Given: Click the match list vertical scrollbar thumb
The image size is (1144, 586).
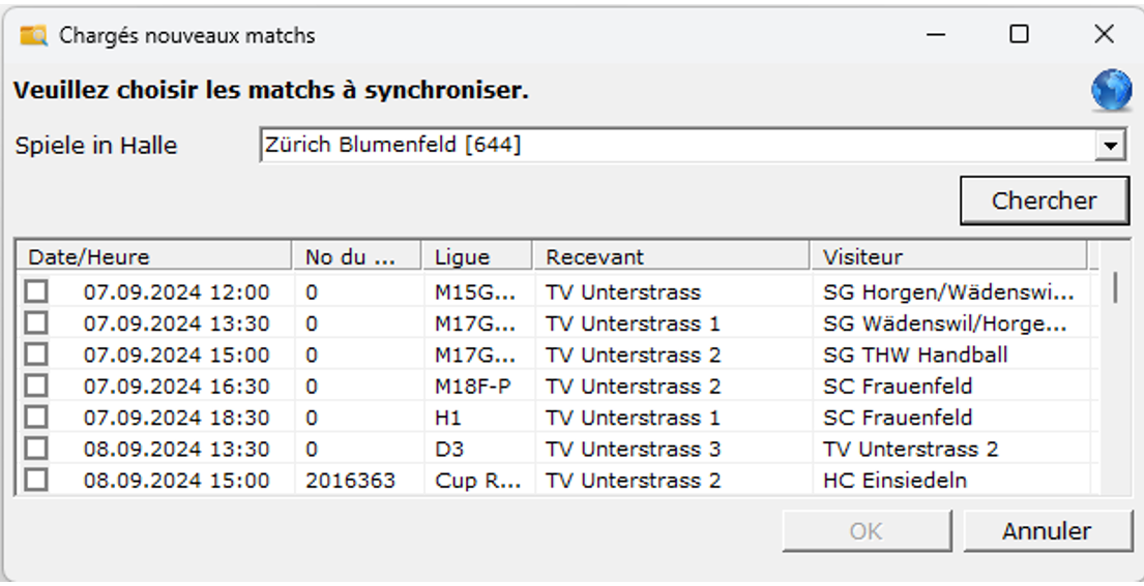Looking at the screenshot, I should 1115,287.
